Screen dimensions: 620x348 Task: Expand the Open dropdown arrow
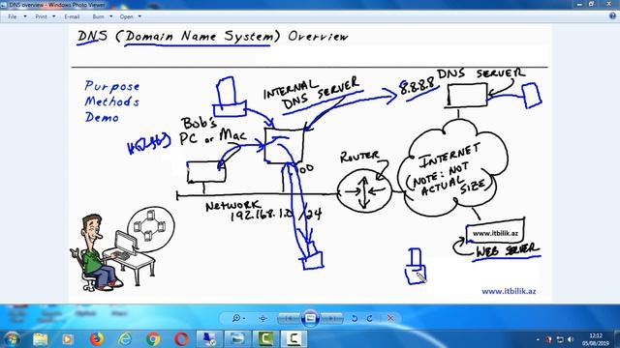click(139, 16)
